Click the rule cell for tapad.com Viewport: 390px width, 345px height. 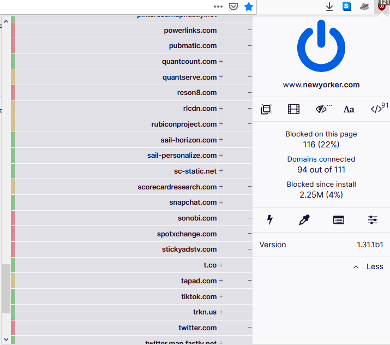pos(235,281)
